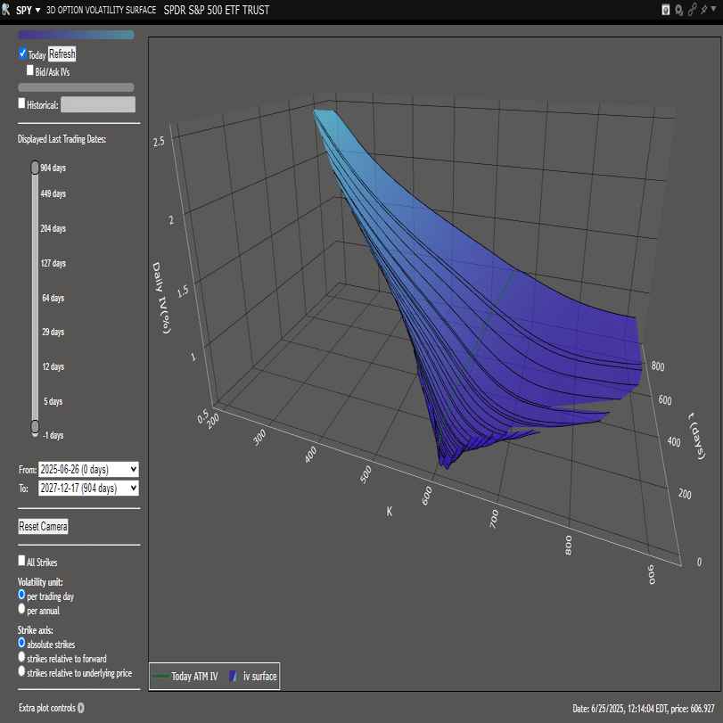Click the top handle of trading dates slider
The height and width of the screenshot is (723, 723).
click(35, 168)
